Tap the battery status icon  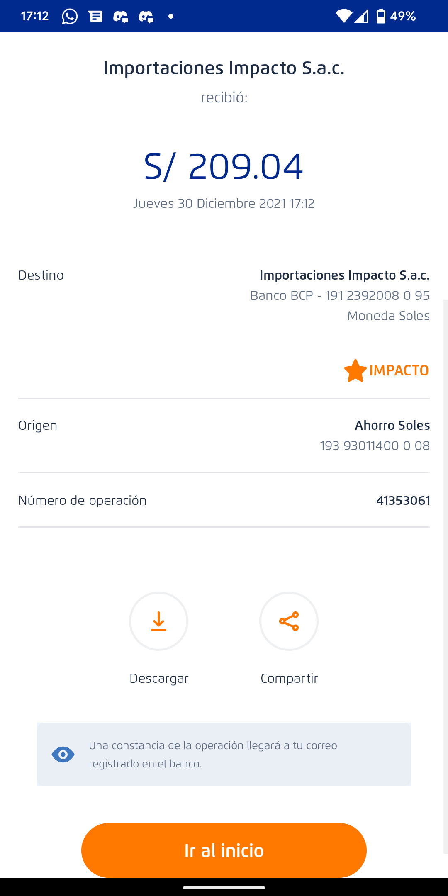click(380, 17)
